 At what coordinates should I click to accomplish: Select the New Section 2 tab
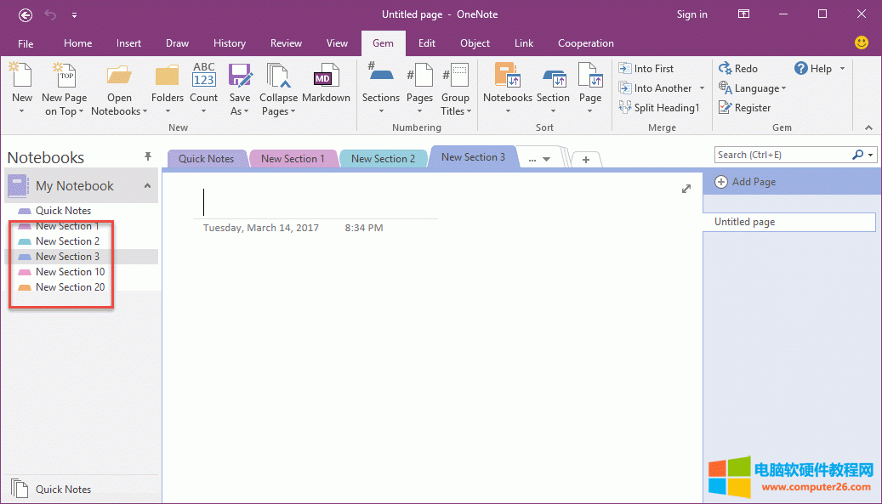(x=383, y=159)
